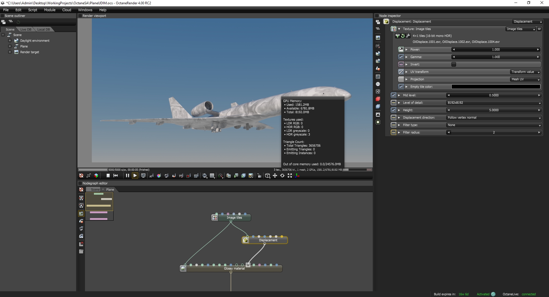Click the Height value slider

pos(494,110)
